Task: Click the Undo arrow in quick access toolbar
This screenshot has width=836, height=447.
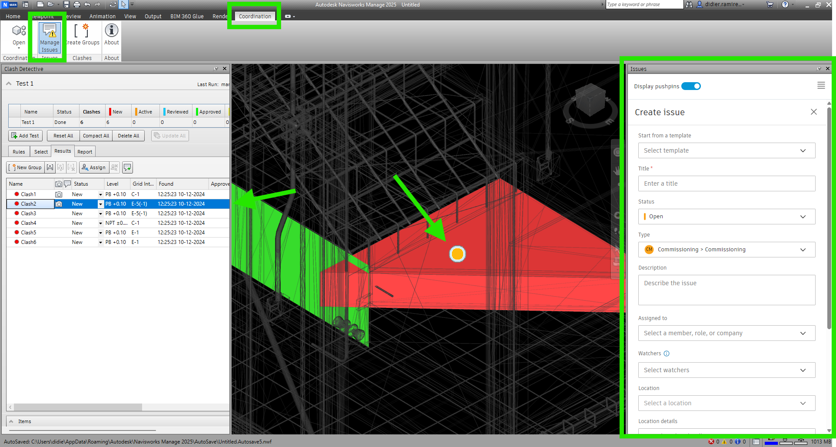Action: [87, 4]
